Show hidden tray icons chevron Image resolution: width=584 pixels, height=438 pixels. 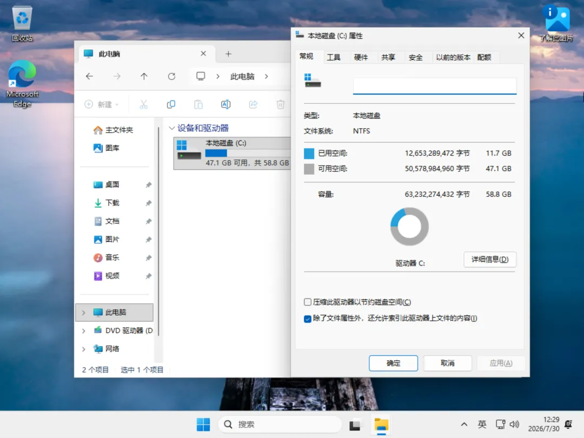464,424
